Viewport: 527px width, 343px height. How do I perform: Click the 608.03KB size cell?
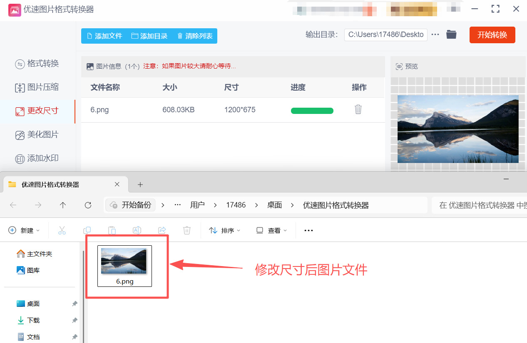pos(179,110)
